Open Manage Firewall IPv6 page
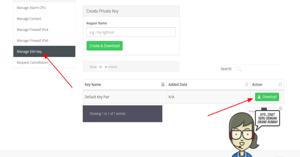 (x=33, y=41)
